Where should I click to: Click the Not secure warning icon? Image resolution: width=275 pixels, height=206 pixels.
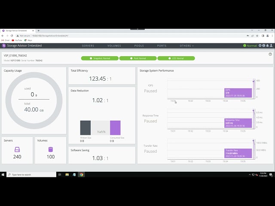pos(18,36)
